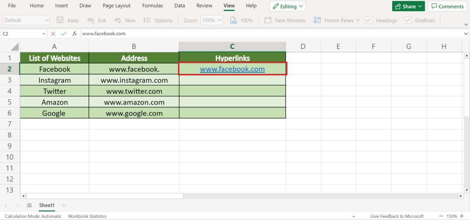Click the New Window icon

267,20
